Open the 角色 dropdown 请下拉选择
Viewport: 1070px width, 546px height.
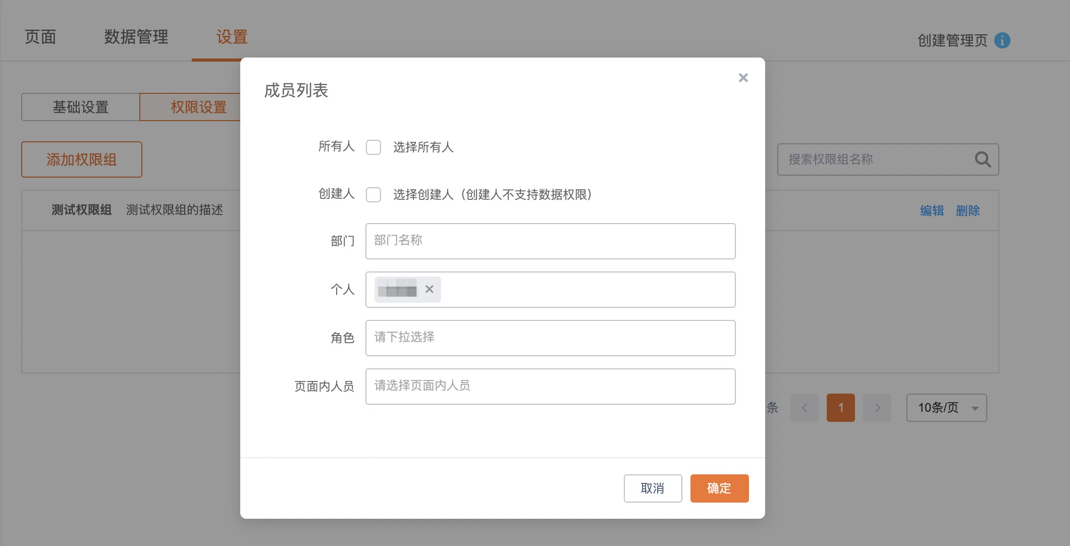click(550, 338)
